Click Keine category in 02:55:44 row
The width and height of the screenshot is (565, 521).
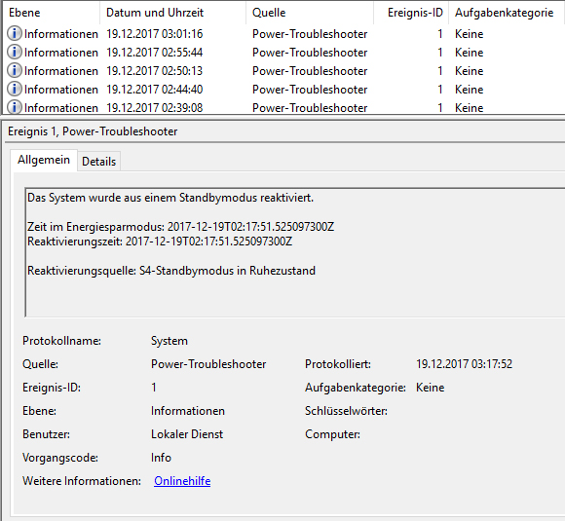point(470,53)
